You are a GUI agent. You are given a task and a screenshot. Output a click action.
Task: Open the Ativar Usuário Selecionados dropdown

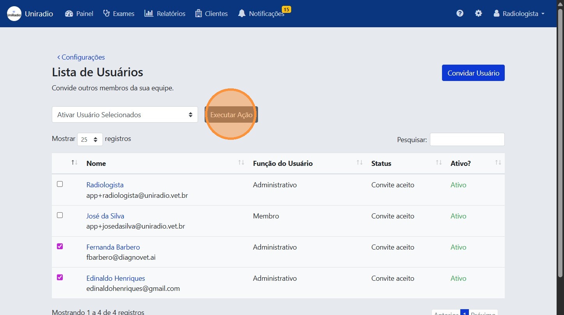click(x=124, y=114)
